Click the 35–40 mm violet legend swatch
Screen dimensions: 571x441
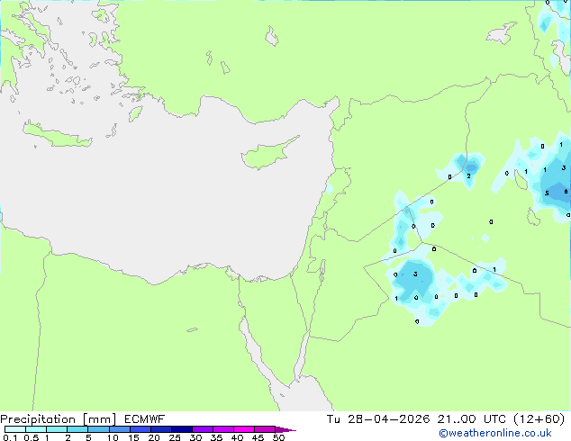pos(222,429)
